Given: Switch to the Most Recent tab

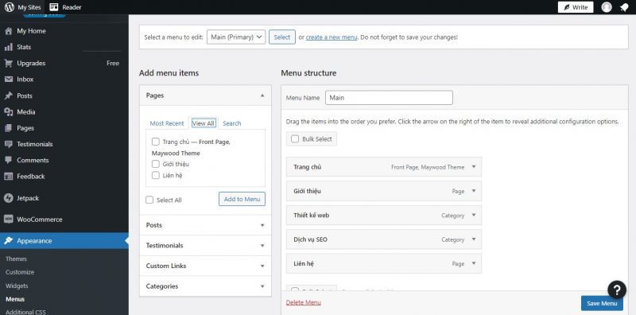Looking at the screenshot, I should point(167,123).
